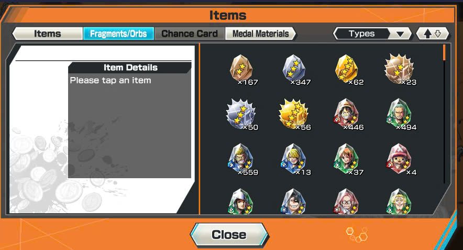Open the Chance Card tab
The width and height of the screenshot is (463, 250).
click(x=190, y=34)
